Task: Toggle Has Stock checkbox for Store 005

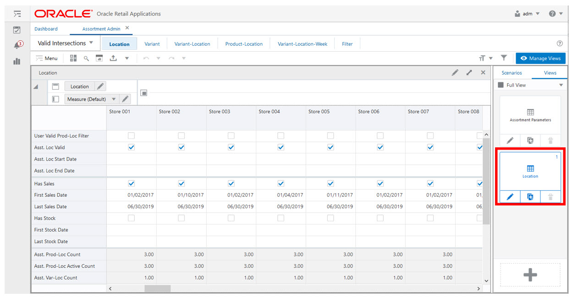Action: 331,218
